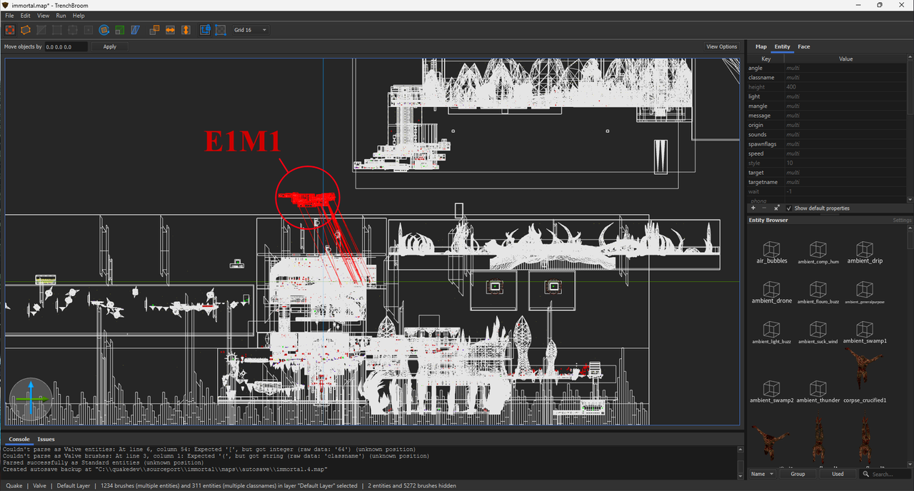The image size is (914, 491).
Task: Select the ambient_comp_hum entity
Action: click(818, 253)
